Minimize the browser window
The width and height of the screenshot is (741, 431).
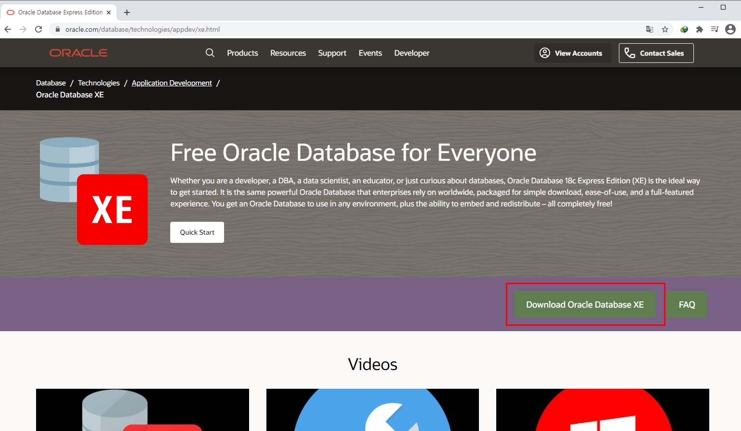coord(701,7)
